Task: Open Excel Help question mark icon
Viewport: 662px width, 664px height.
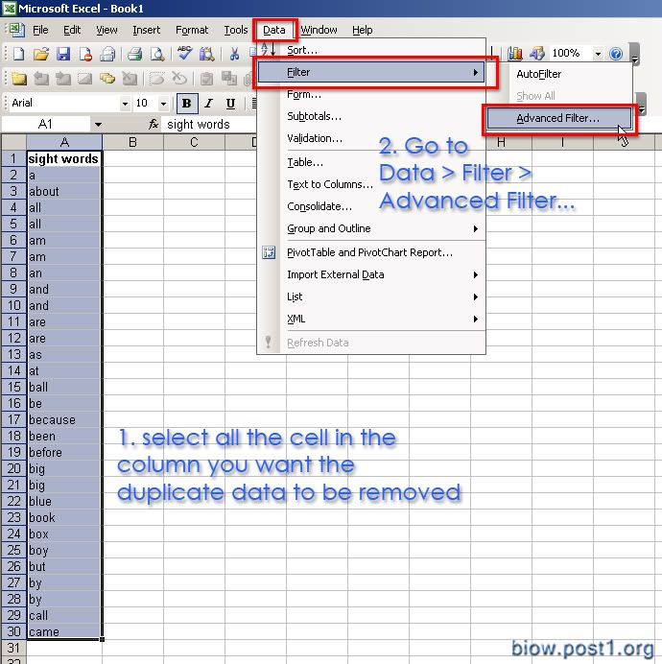Action: 616,54
